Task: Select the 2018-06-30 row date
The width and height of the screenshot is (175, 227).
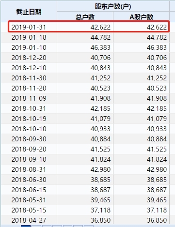Action: [29, 180]
